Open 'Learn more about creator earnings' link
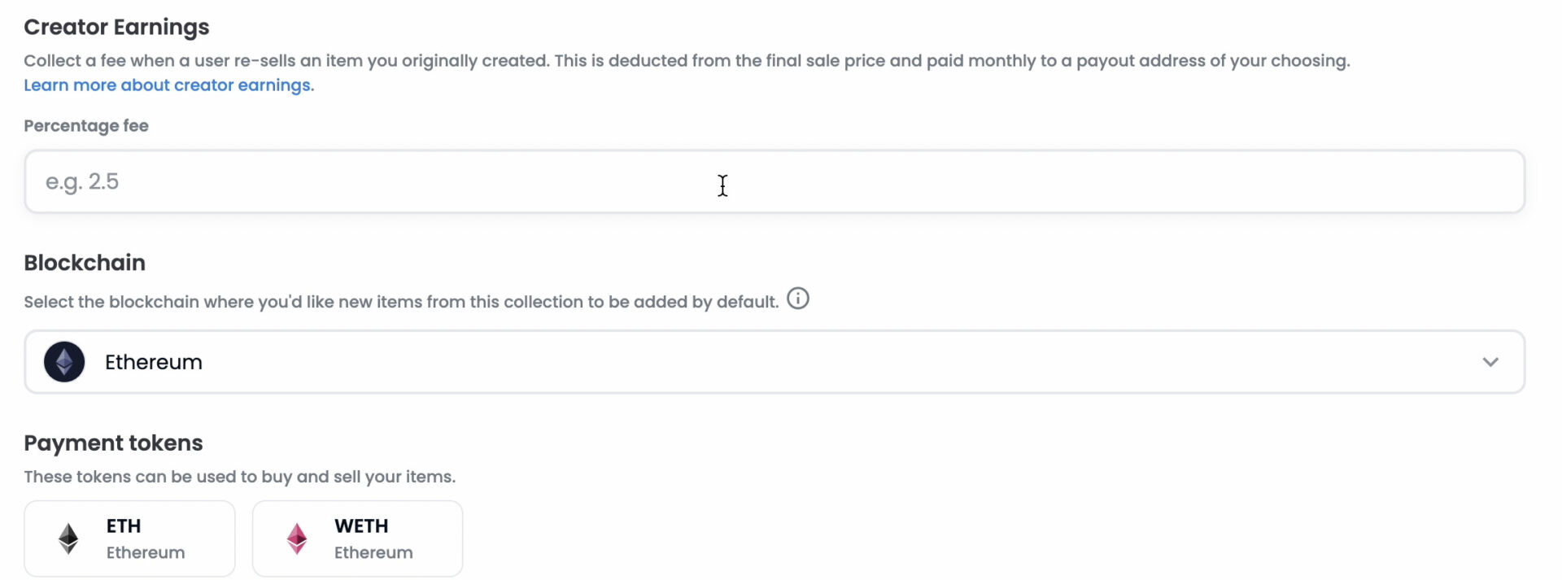Screen dimensions: 1562x580 tap(167, 85)
